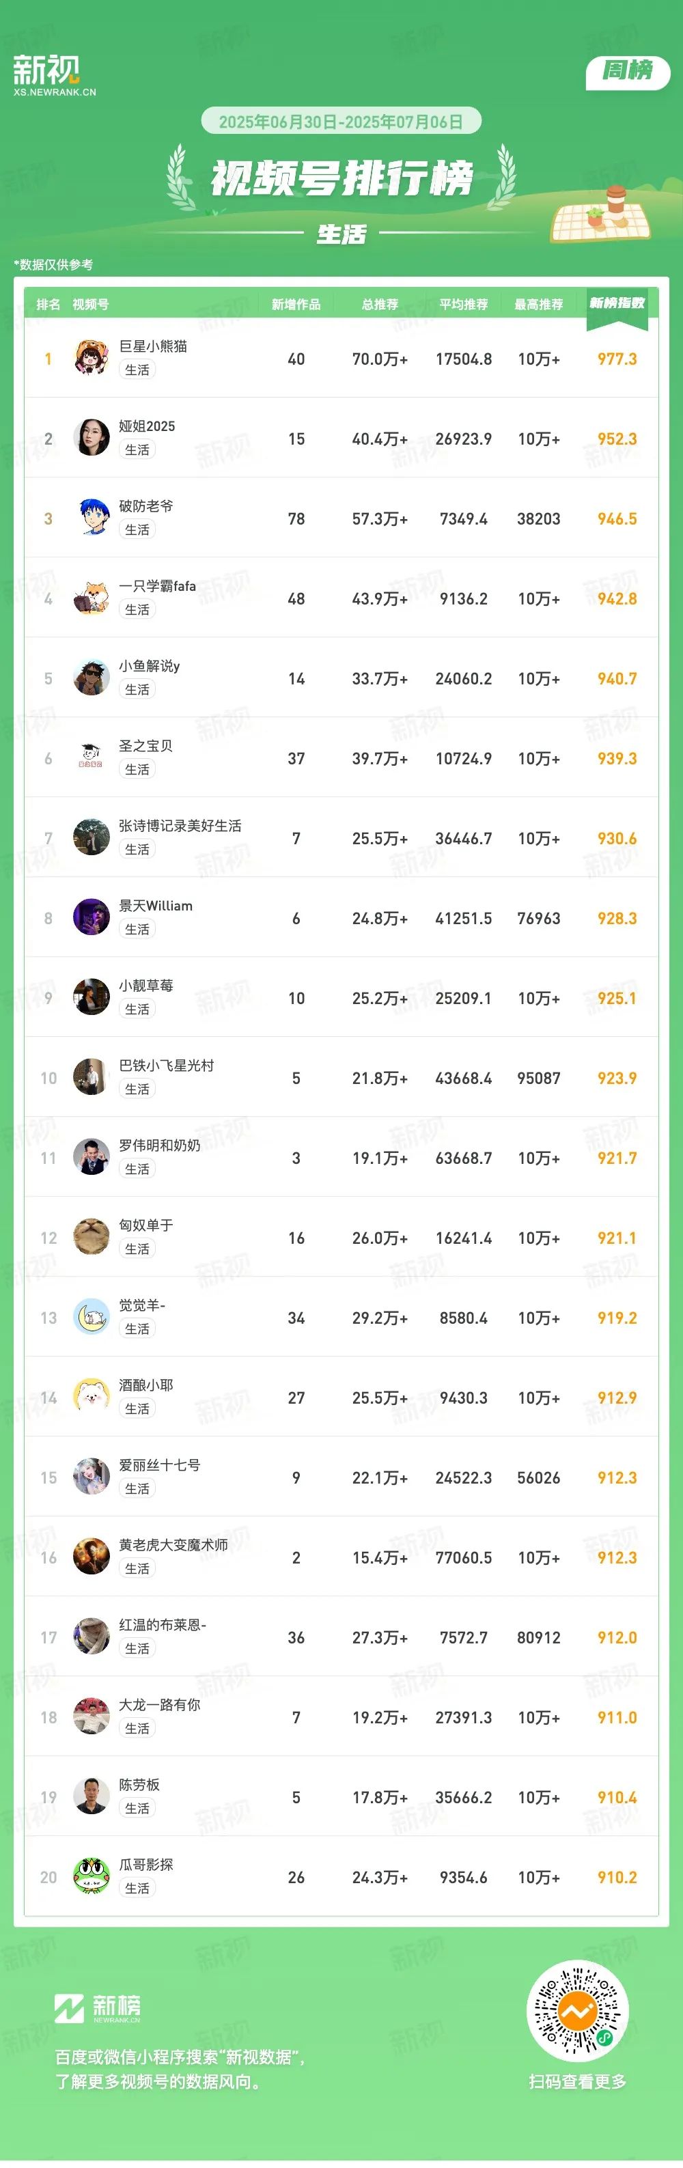The image size is (683, 2168).
Task: Click the 匈奴单于 cat avatar
Action: tap(91, 1238)
